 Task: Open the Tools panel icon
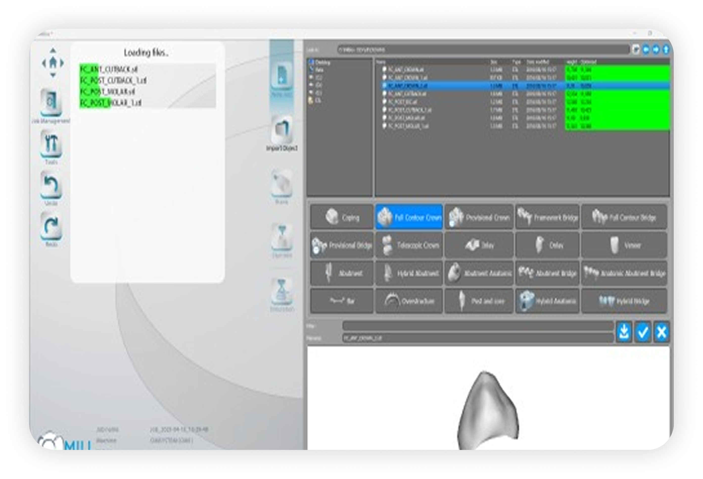[51, 144]
